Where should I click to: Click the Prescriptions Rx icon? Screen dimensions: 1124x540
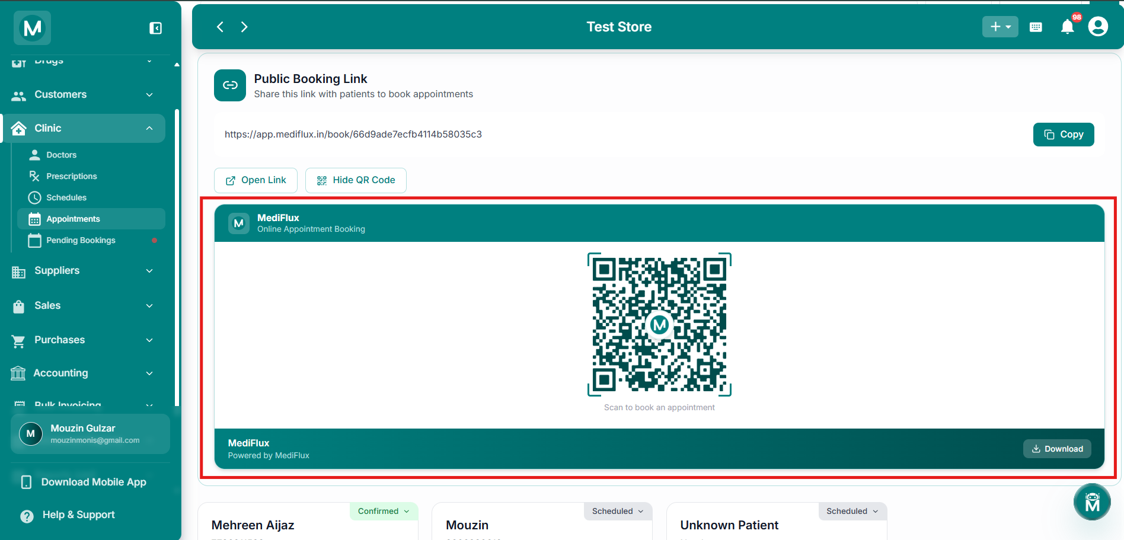[x=35, y=176]
